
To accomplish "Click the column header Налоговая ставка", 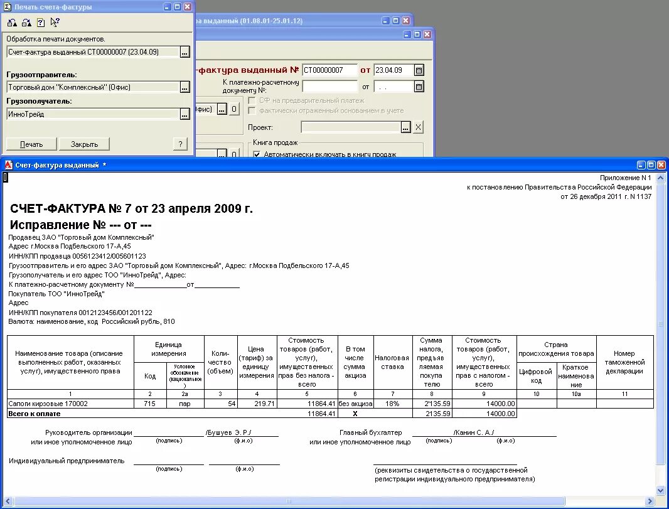I will (x=392, y=362).
